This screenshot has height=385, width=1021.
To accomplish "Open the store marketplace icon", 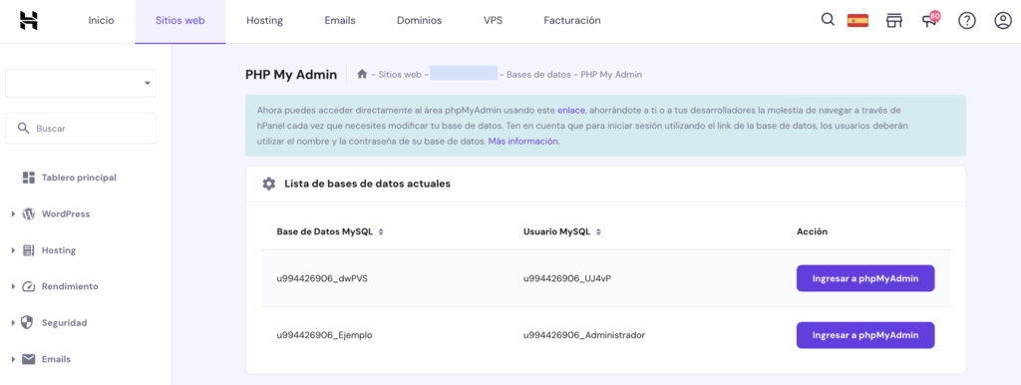I will pos(894,20).
